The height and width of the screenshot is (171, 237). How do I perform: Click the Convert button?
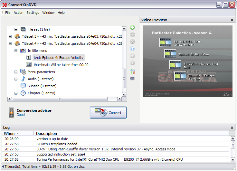108,113
